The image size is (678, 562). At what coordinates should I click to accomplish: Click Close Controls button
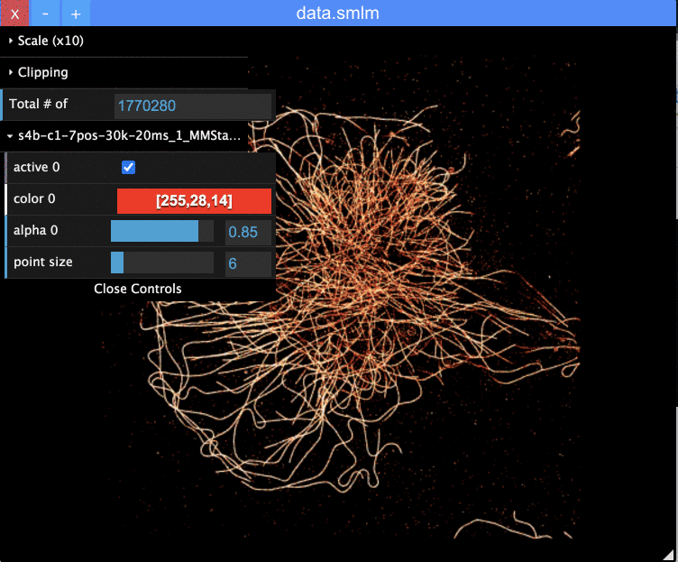(x=138, y=289)
